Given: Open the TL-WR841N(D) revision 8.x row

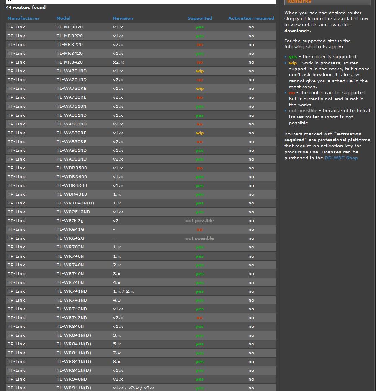Looking at the screenshot, I should click(141, 362).
